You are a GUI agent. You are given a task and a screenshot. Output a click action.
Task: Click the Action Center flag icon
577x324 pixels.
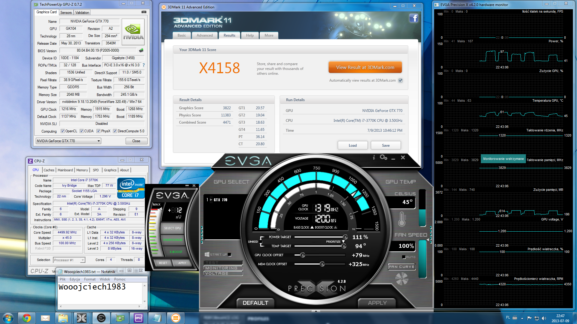point(529,318)
